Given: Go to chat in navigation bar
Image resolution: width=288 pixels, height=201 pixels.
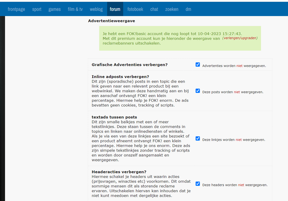Looking at the screenshot, I should click(x=154, y=9).
